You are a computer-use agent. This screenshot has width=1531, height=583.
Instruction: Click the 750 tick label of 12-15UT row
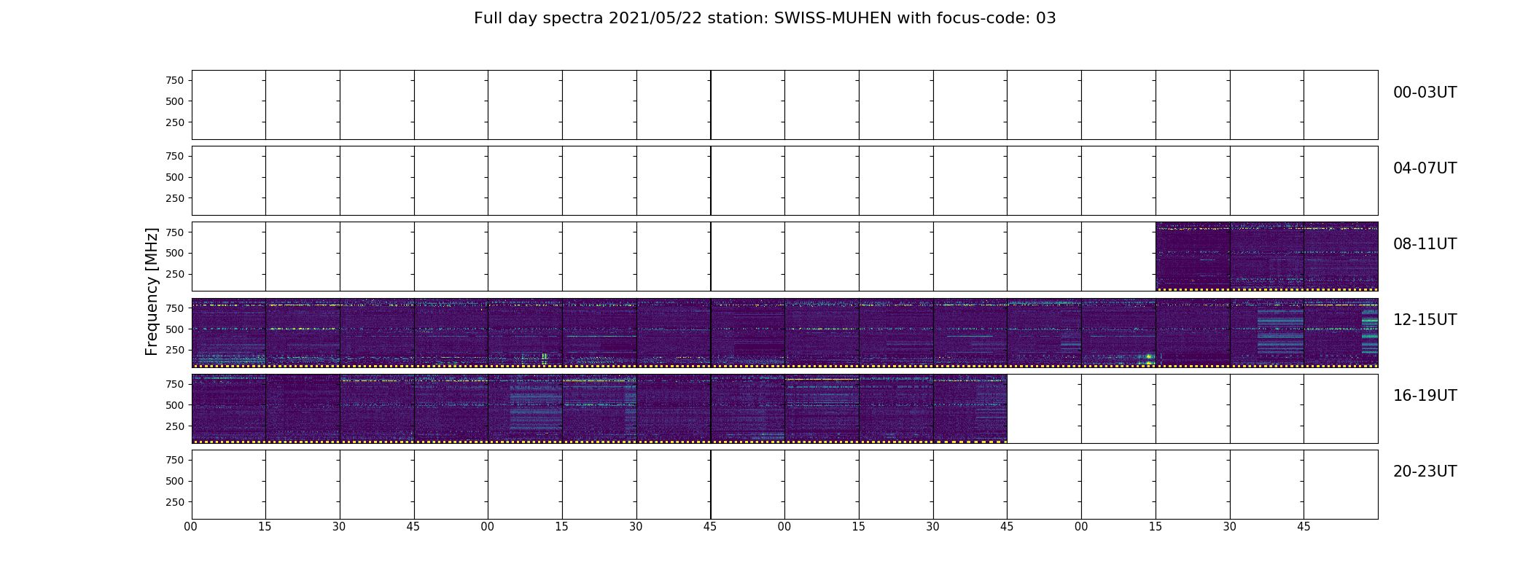point(175,308)
